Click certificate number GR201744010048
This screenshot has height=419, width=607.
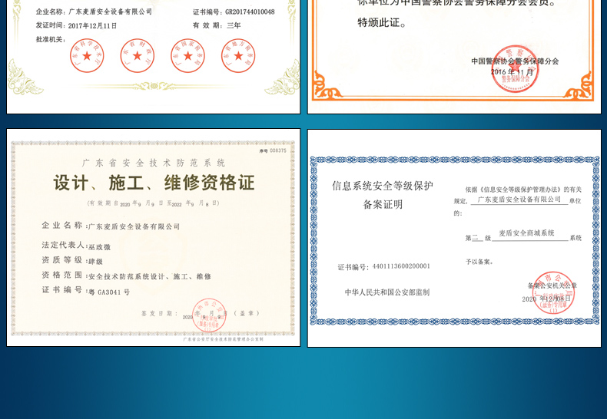(x=249, y=12)
